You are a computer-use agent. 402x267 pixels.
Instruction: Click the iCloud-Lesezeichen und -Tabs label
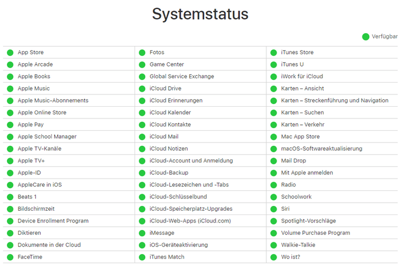coord(189,184)
